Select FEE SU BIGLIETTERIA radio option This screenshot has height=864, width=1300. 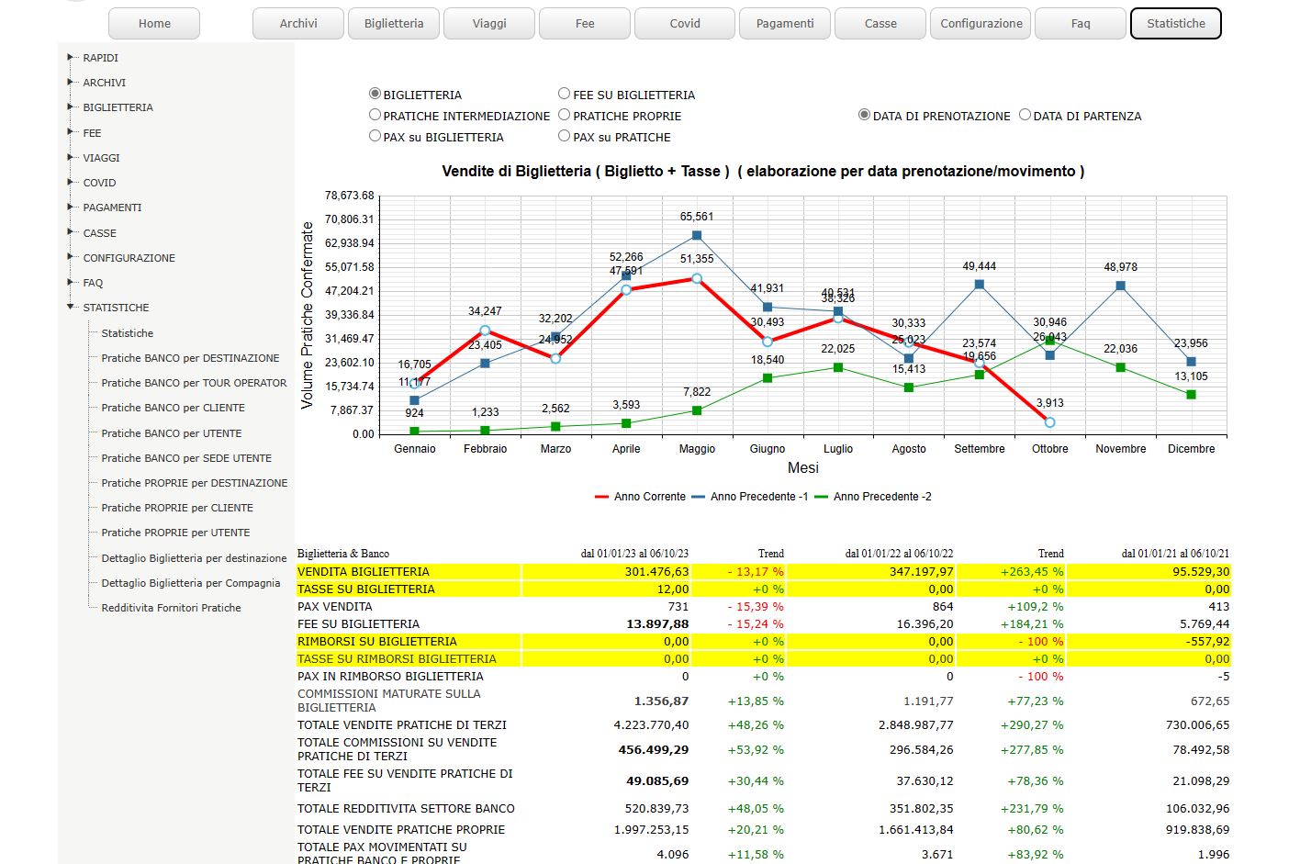tap(565, 94)
